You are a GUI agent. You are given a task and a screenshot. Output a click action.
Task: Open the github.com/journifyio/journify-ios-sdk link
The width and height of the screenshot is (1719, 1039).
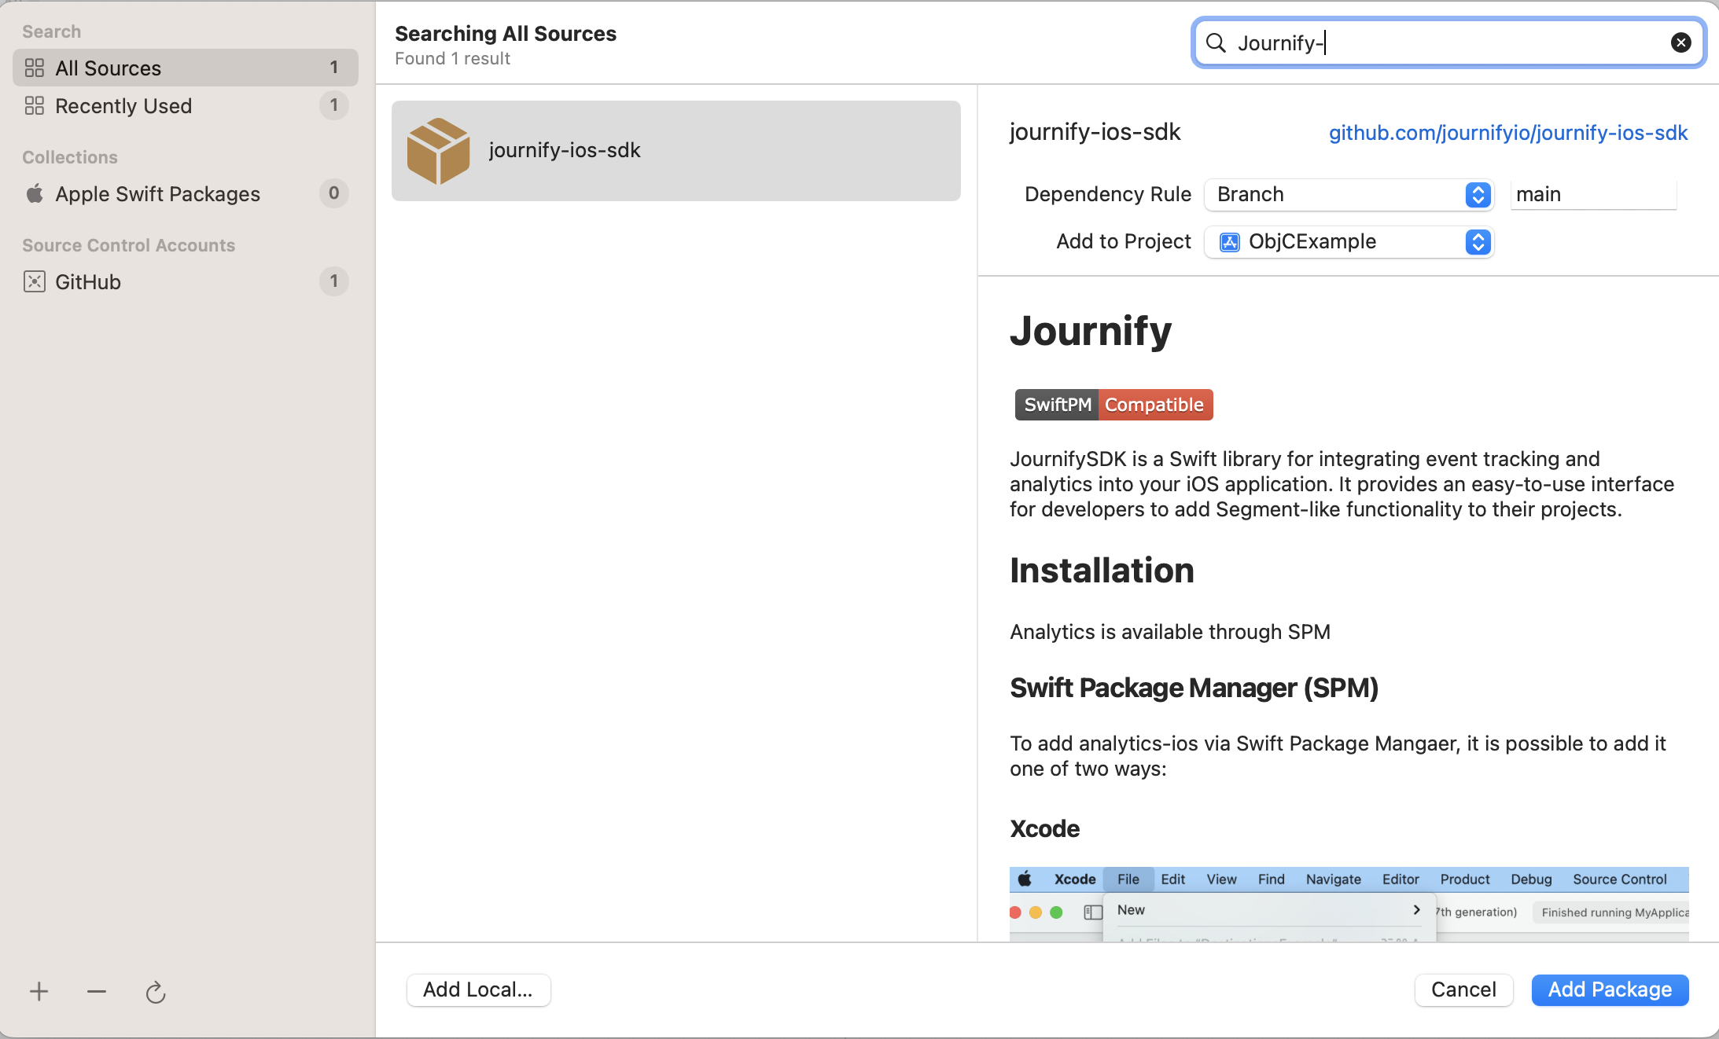tap(1507, 132)
